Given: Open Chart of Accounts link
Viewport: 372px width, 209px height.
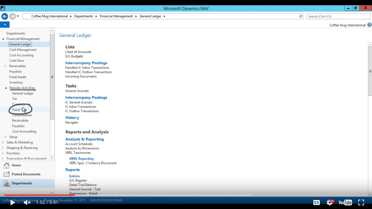Looking at the screenshot, I should 78,52.
